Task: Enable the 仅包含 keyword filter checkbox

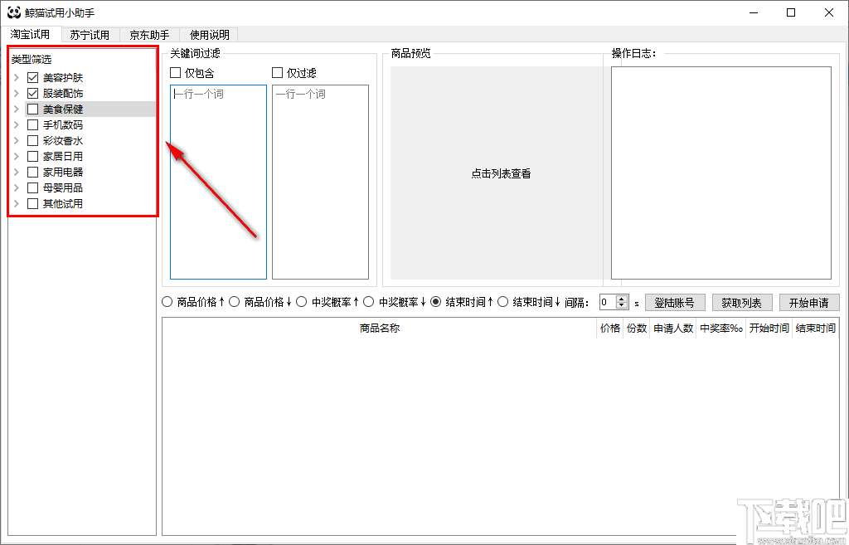Action: 175,72
